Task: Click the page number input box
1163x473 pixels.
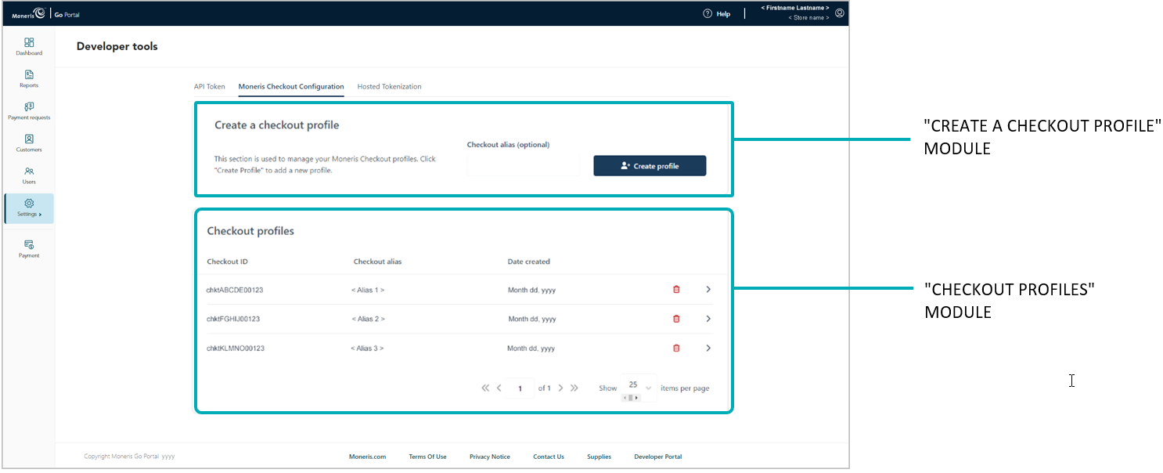Action: [x=520, y=388]
